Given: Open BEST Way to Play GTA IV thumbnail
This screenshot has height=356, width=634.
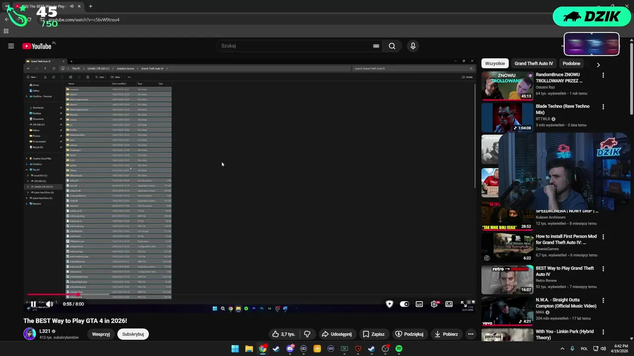Looking at the screenshot, I should pos(507,279).
